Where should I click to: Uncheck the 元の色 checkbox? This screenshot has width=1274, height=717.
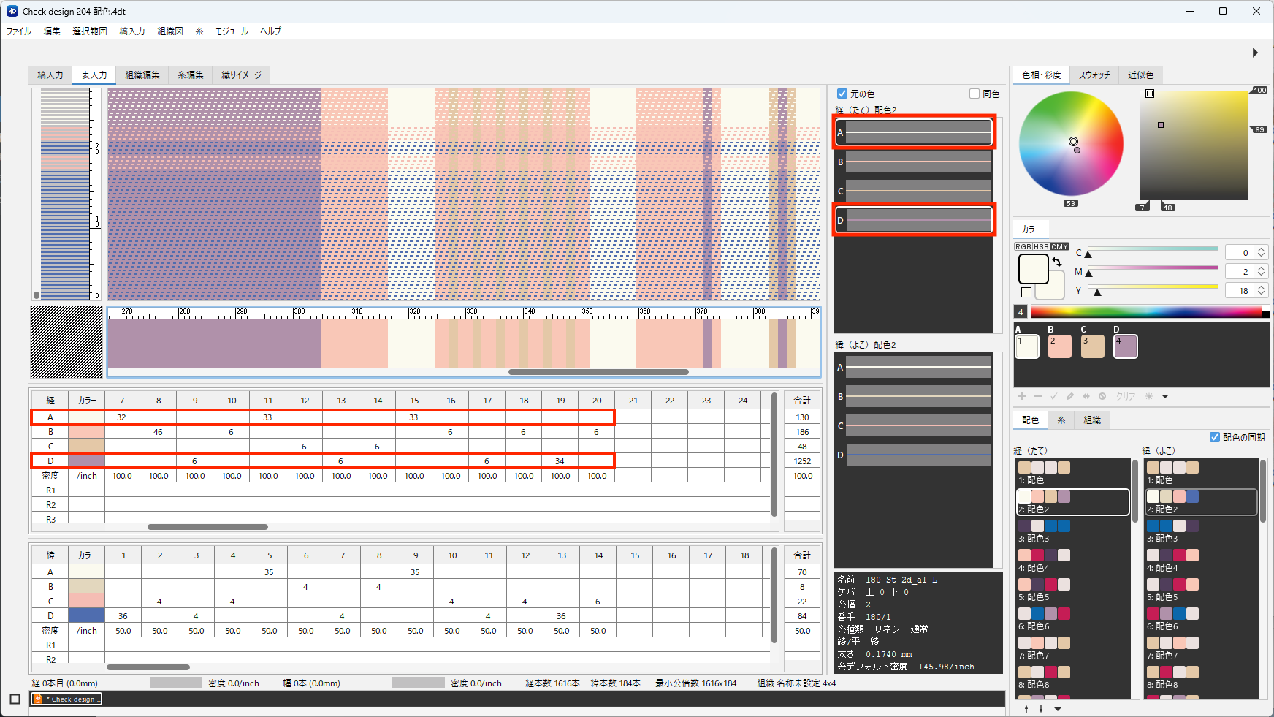click(842, 94)
